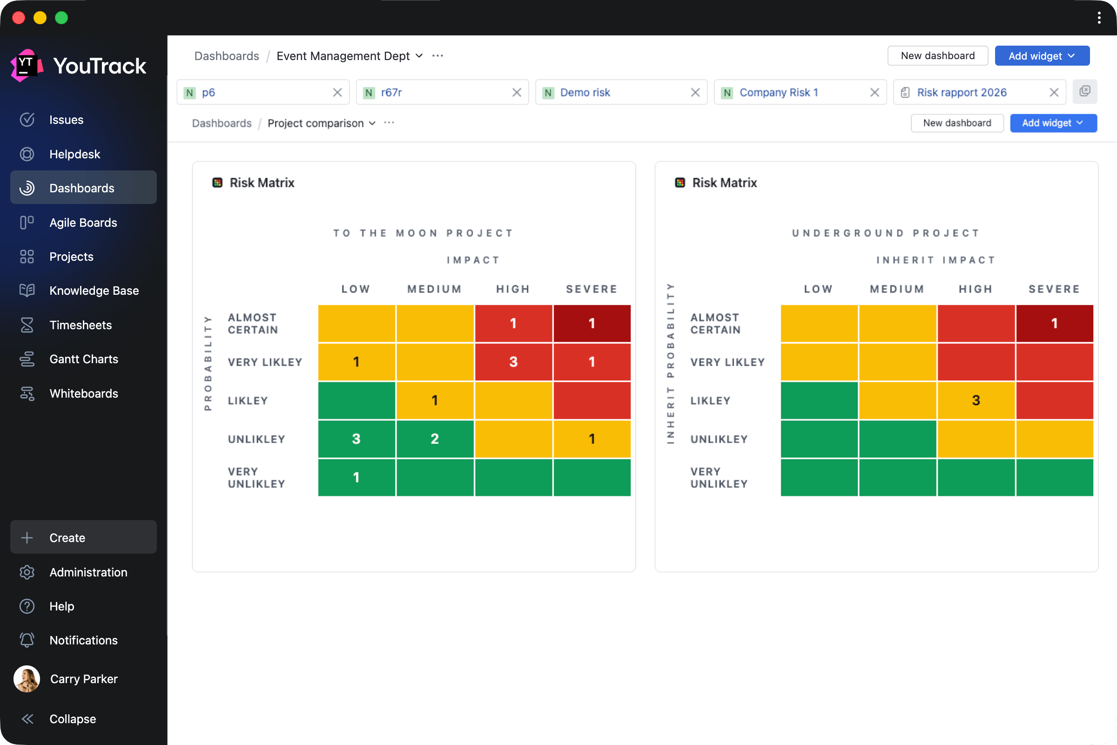Click the YouTrack logo icon
The height and width of the screenshot is (745, 1117).
coord(27,66)
